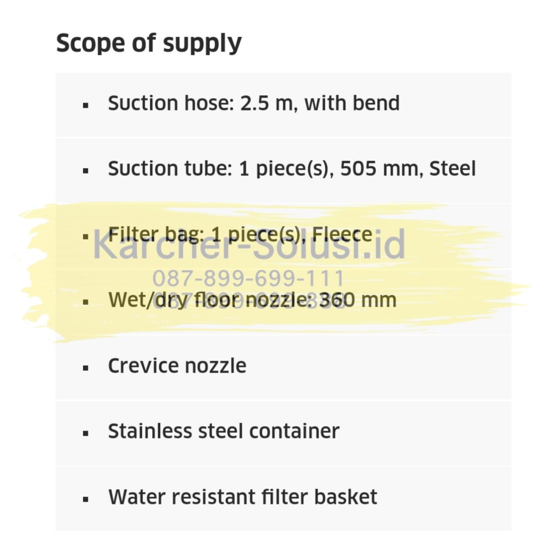
Task: Select the 'Stainless steel container' list item
Action: pyautogui.click(x=224, y=431)
